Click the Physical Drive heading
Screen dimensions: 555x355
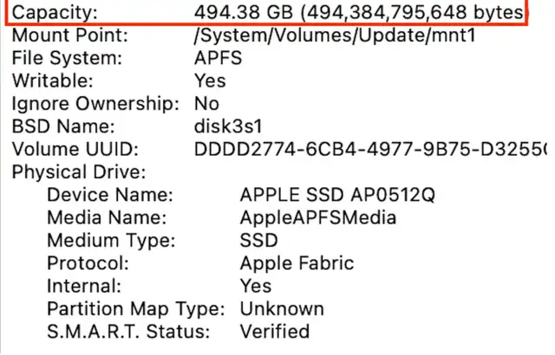[x=79, y=172]
